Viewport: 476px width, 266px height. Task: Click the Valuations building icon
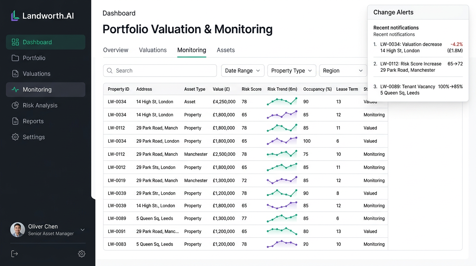15,73
